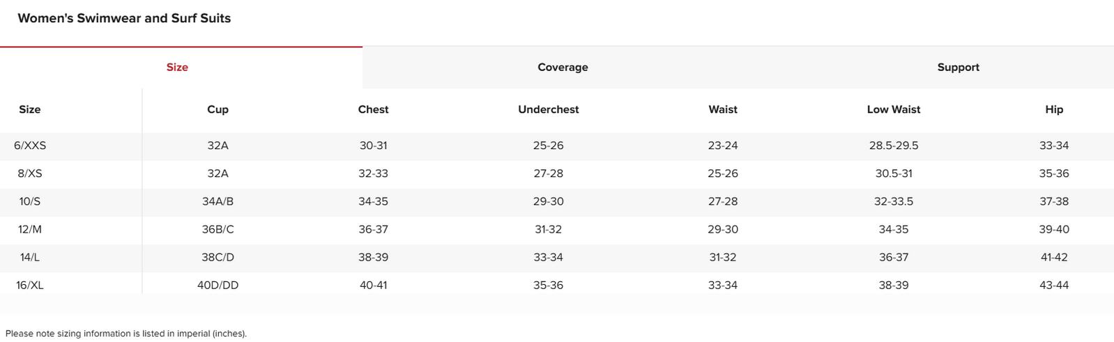Screen dimensions: 1114x342
Task: Open the Support tab
Action: [x=958, y=68]
